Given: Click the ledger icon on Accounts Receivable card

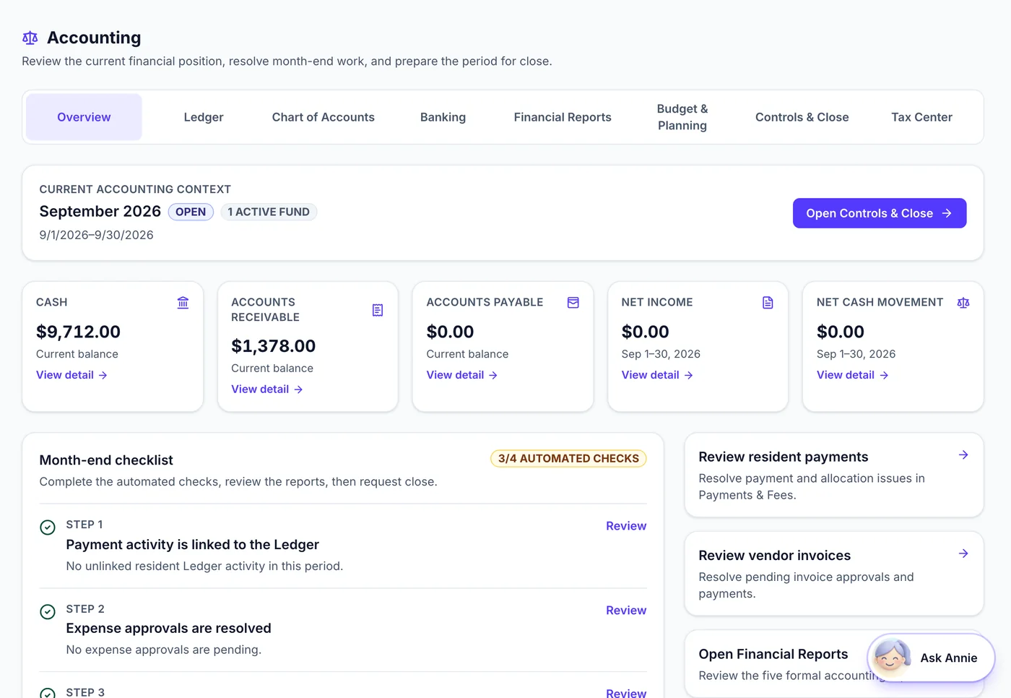Looking at the screenshot, I should [378, 310].
